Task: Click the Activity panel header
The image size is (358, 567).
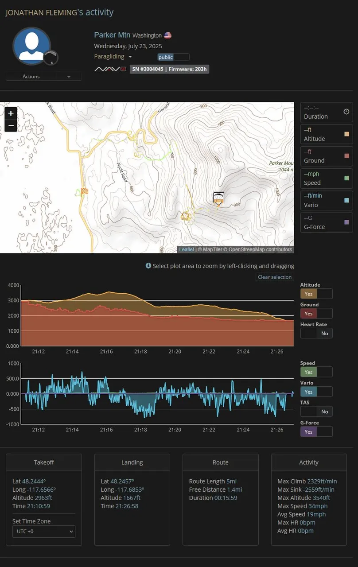Action: [309, 462]
